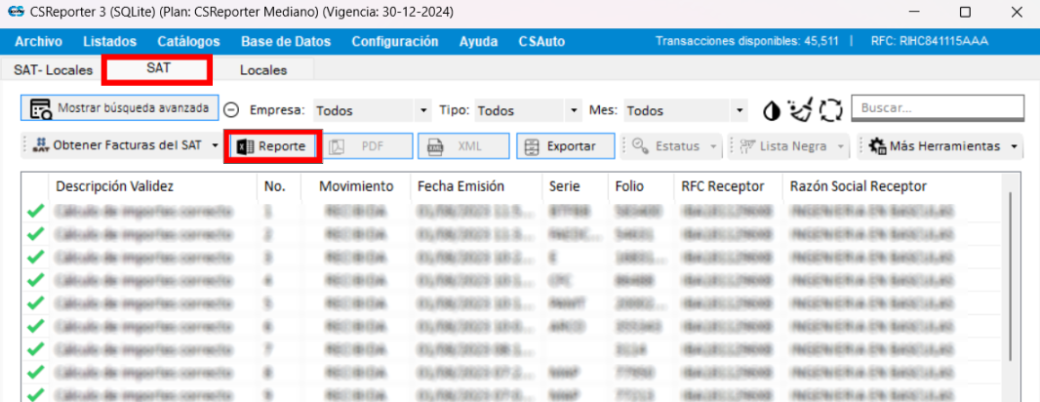Screen dimensions: 1040x402
Task: Click the Reporte Excel button
Action: (x=273, y=146)
